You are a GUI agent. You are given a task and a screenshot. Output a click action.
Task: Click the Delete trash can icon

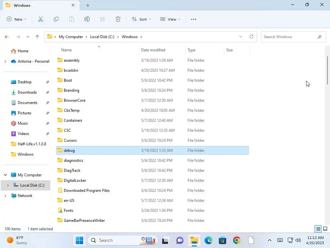point(118,19)
